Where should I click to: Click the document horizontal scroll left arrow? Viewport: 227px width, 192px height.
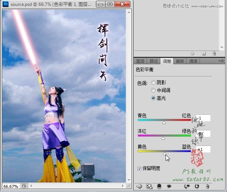[31, 186]
